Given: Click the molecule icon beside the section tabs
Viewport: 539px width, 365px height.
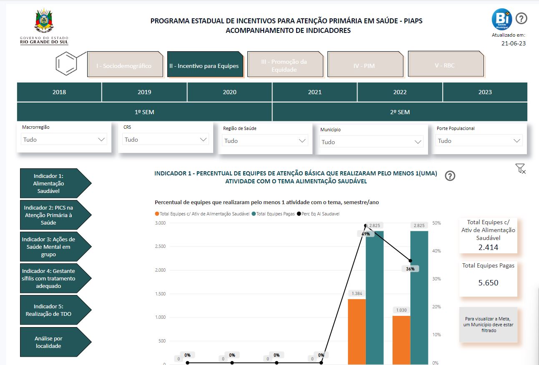Looking at the screenshot, I should tap(67, 64).
